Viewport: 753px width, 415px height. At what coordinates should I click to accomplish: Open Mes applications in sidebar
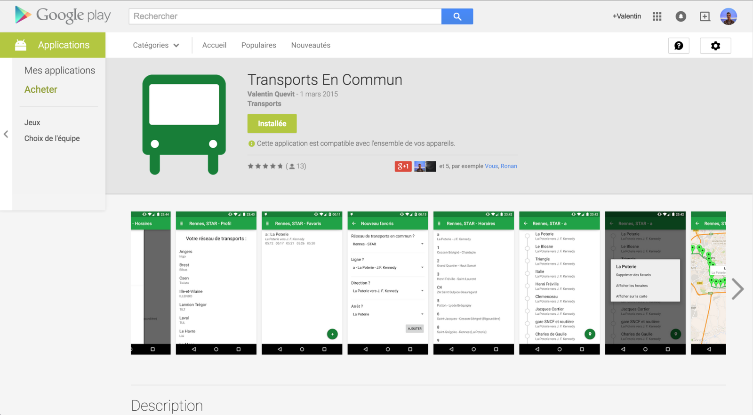pyautogui.click(x=60, y=70)
